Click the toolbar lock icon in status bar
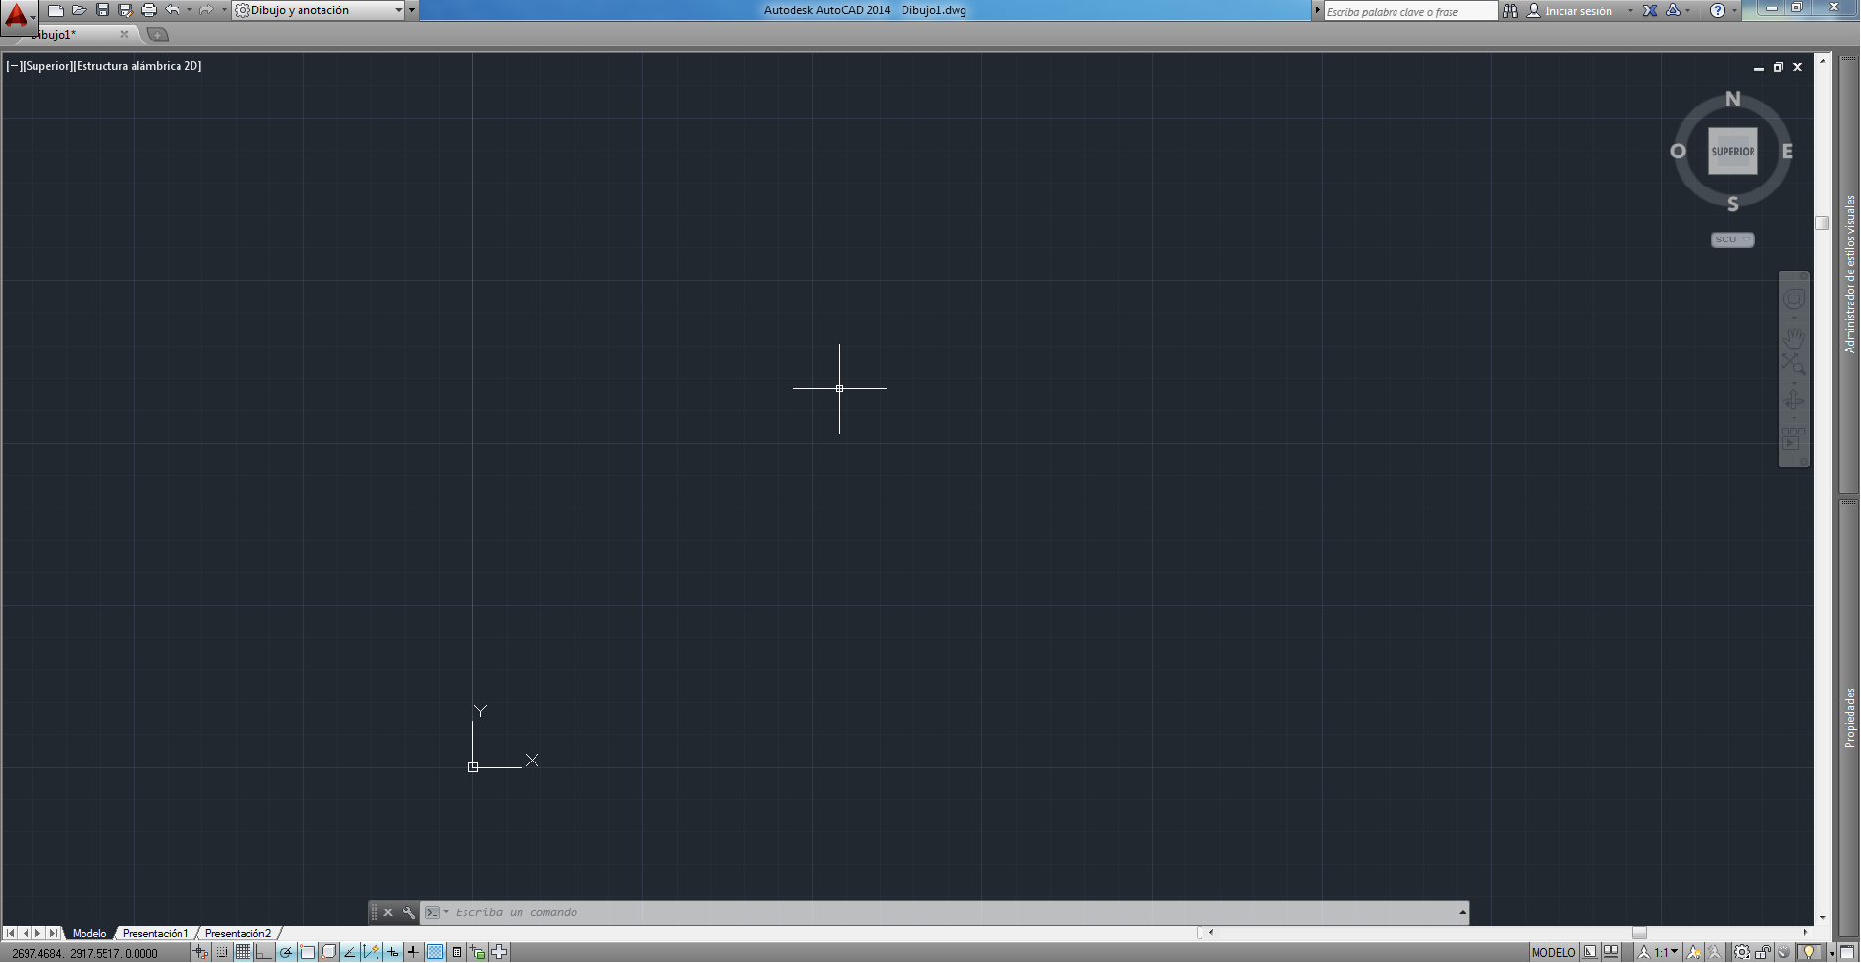The width and height of the screenshot is (1861, 963). [1764, 952]
